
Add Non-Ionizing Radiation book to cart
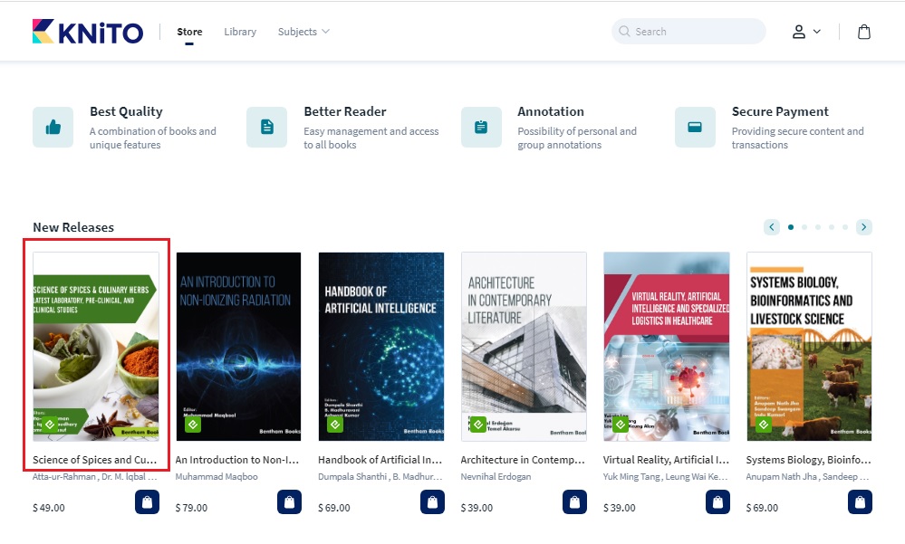(x=290, y=501)
